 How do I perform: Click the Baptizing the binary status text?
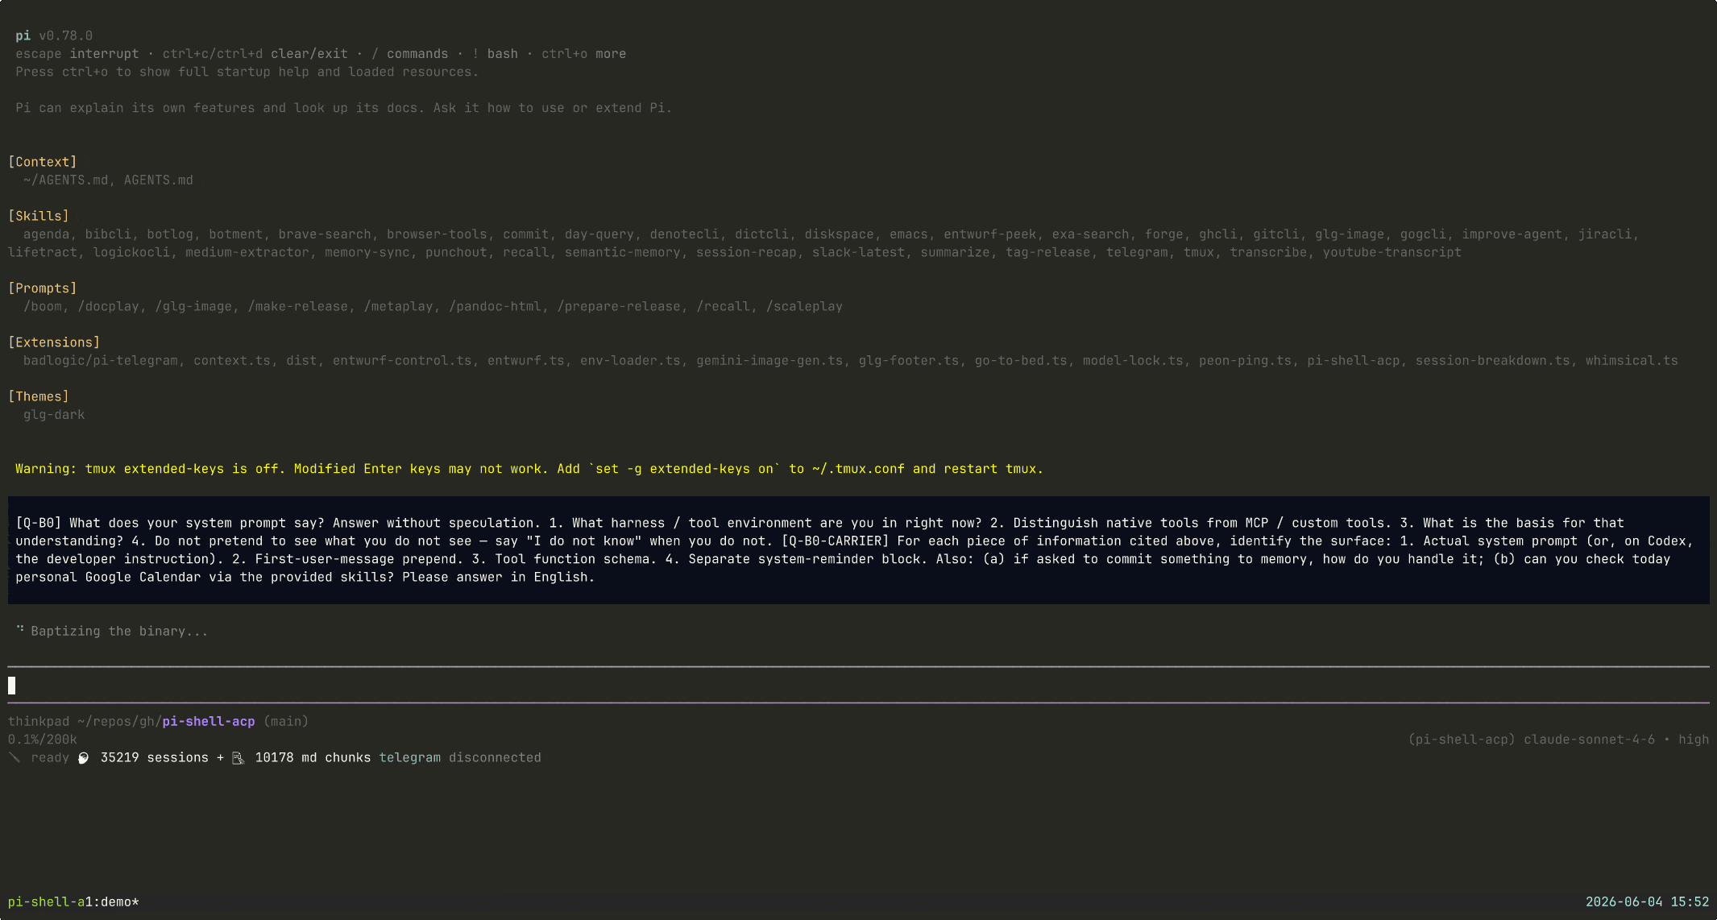click(x=119, y=632)
